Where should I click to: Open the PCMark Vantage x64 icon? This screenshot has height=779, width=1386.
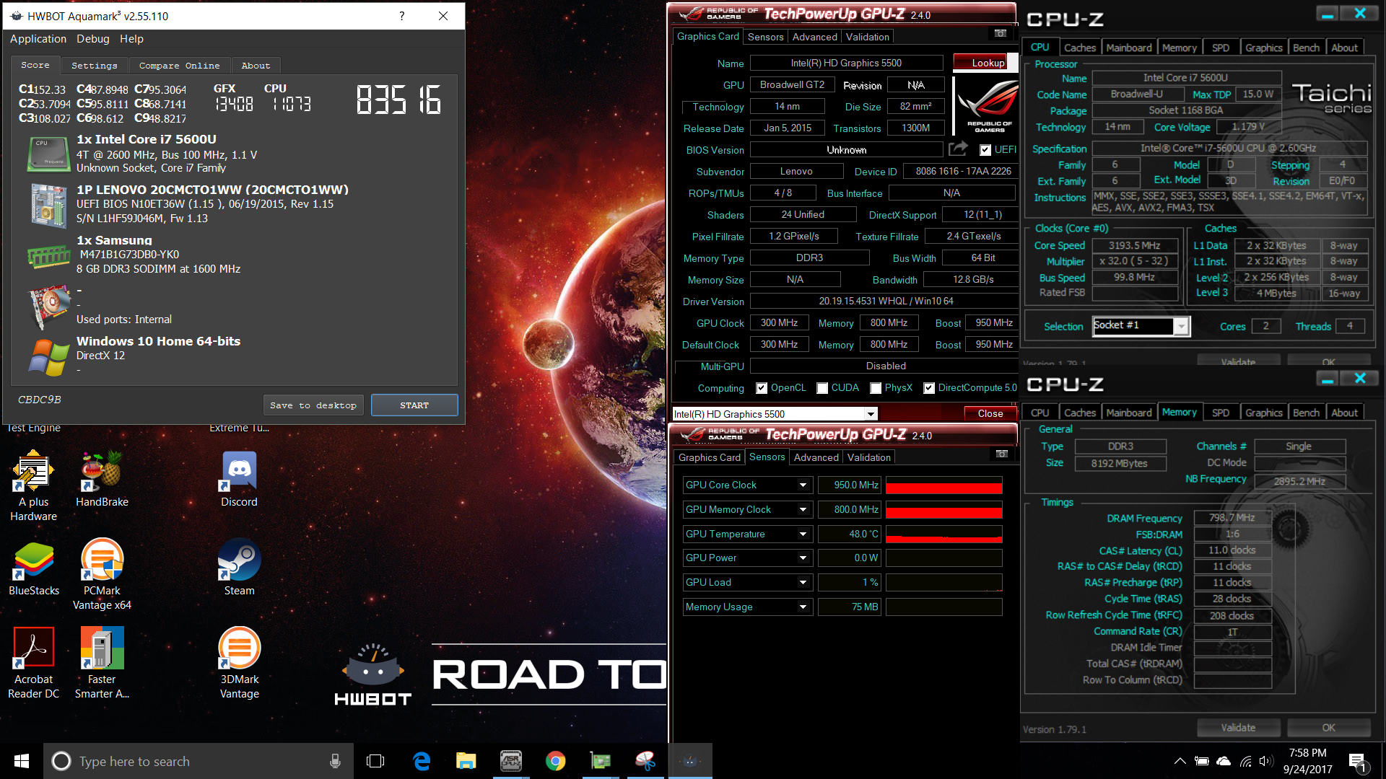tap(102, 574)
